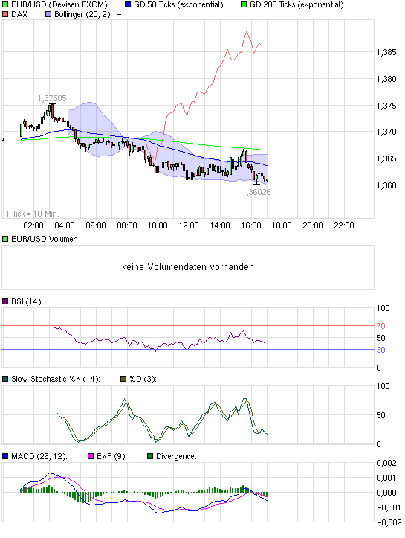Select the RSI (14) label
The image size is (405, 538).
(x=27, y=301)
